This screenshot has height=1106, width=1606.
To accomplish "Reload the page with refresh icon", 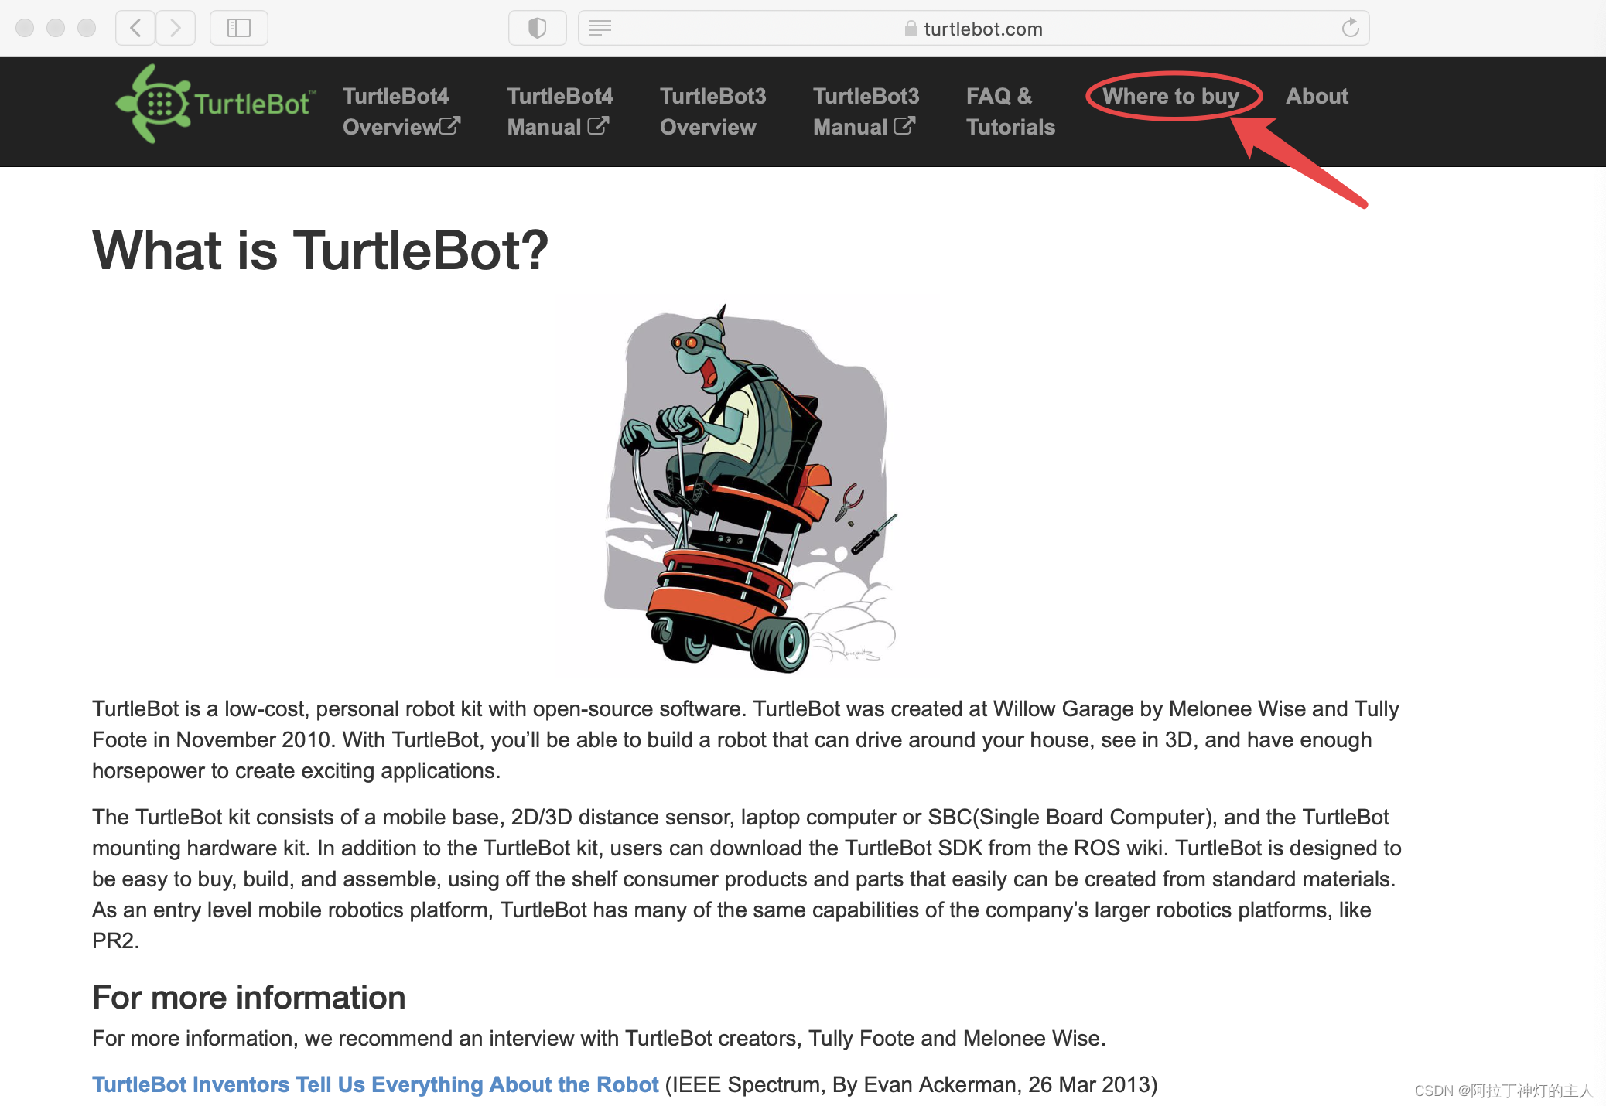I will click(x=1350, y=29).
